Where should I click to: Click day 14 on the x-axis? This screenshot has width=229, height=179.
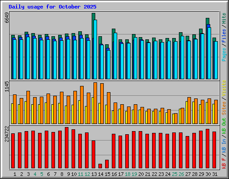coord(101,174)
